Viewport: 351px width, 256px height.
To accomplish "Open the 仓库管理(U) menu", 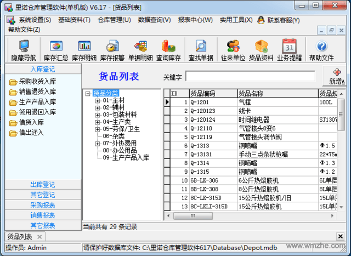I will click(114, 20).
